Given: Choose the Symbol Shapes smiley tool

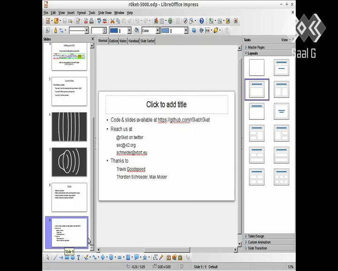Looking at the screenshot, I should [x=111, y=257].
